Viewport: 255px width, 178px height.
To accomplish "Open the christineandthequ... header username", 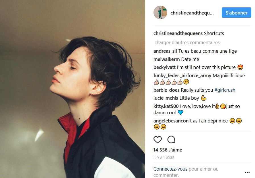I will pos(192,13).
